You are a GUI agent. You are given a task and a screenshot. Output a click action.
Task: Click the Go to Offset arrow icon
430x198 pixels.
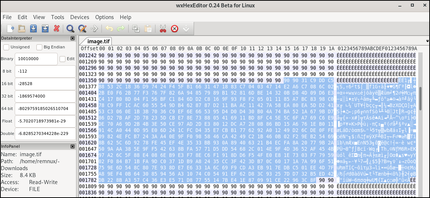(94, 29)
